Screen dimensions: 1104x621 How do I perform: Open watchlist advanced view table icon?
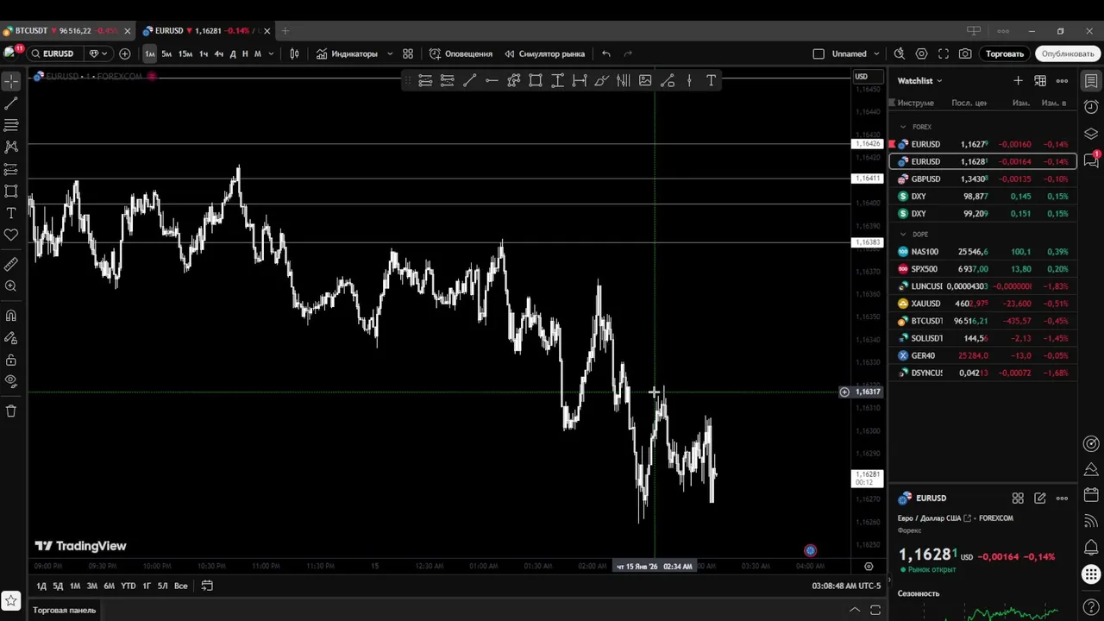click(x=1040, y=80)
